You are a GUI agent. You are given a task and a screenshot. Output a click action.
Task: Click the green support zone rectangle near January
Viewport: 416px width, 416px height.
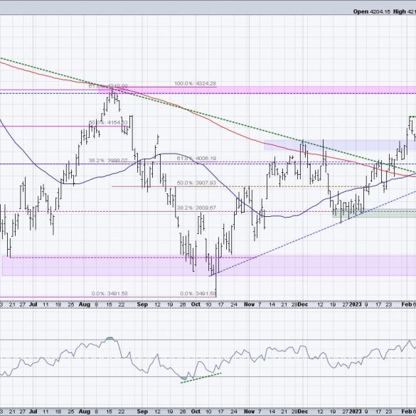374,213
